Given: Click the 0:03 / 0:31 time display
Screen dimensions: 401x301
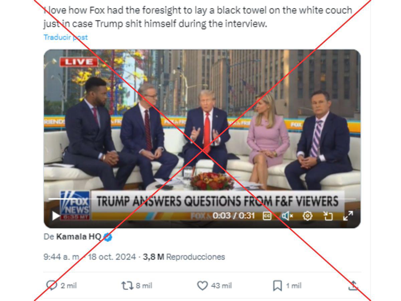Looking at the screenshot, I should coord(234,216).
